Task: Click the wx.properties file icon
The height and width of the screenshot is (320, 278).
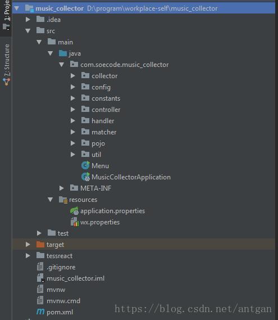Action: point(74,222)
